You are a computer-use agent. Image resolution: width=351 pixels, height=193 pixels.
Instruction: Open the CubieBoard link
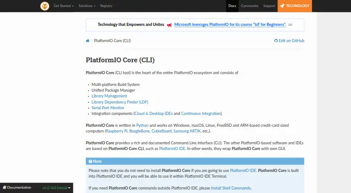tap(161, 131)
